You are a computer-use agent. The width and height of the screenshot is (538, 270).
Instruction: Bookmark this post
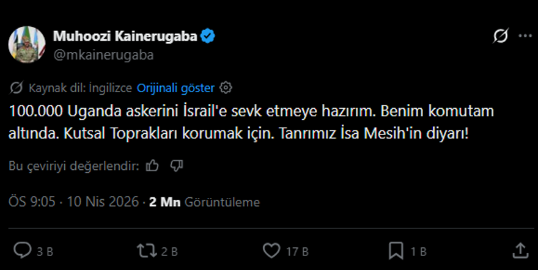coord(396,250)
